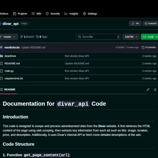
Task: Click the Projects table icon
Action: pos(15,13)
